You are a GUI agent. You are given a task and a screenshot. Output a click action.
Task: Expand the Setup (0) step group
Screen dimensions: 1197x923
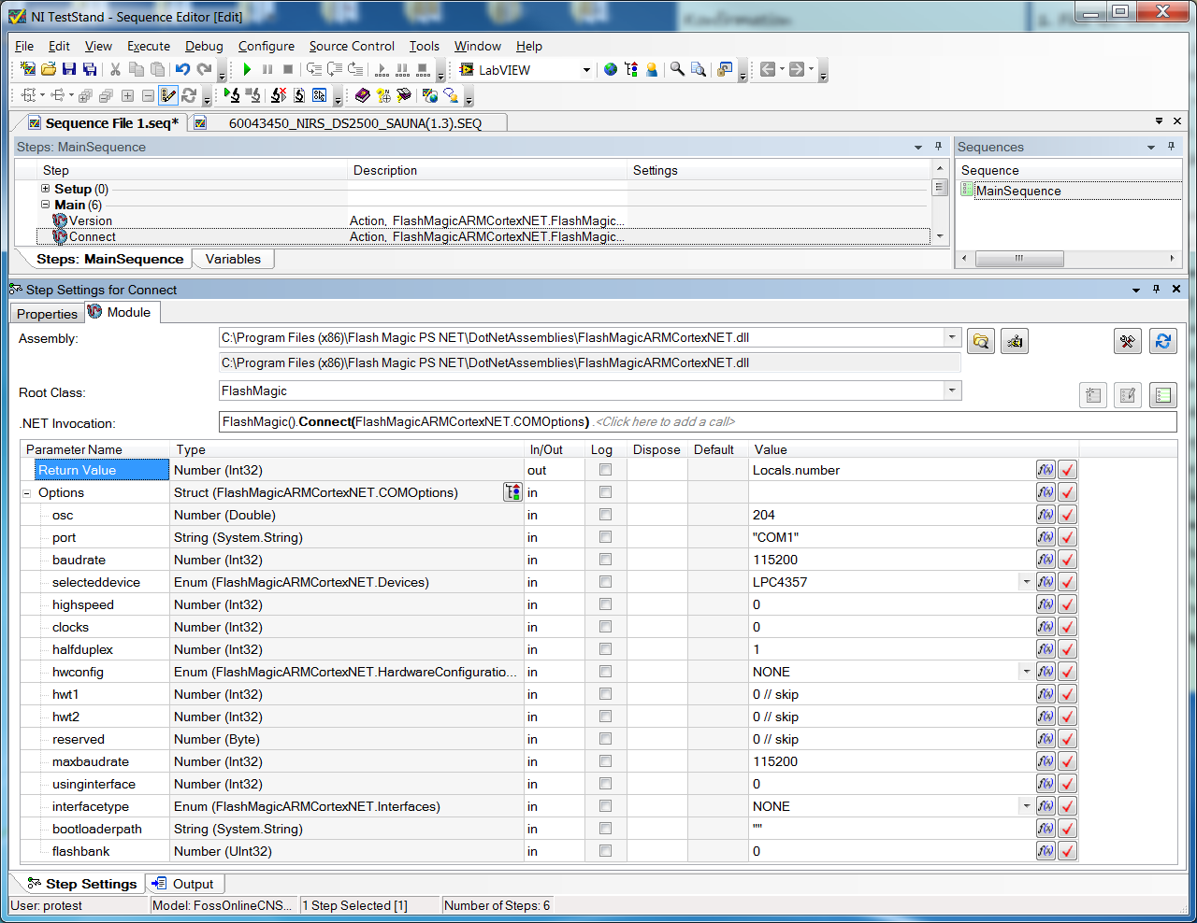[45, 189]
